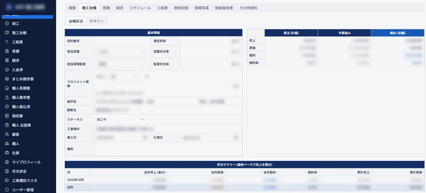Click the 顧客 people icon
This screenshot has height=193, width=426.
pos(7,134)
